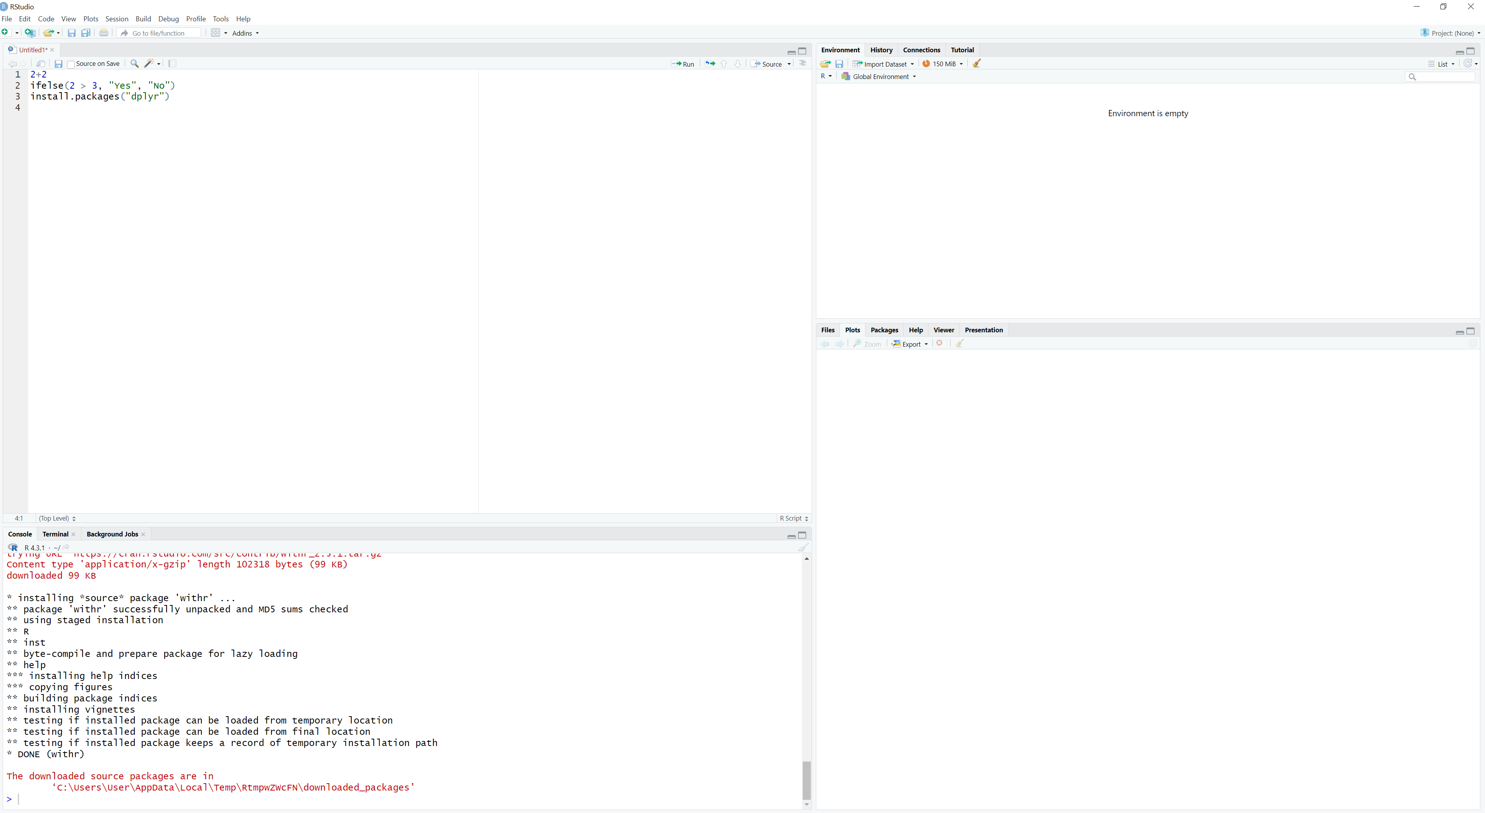Click the re-run previous code region icon
This screenshot has width=1485, height=813.
pos(710,64)
